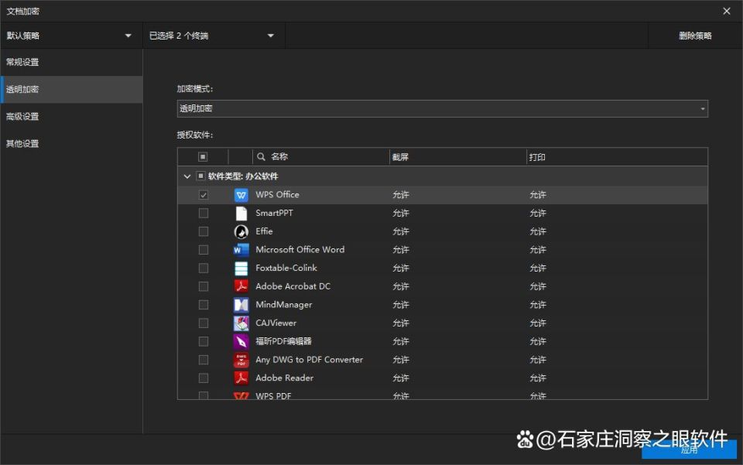
Task: Select the Adobe Reader name text
Action: pyautogui.click(x=284, y=378)
